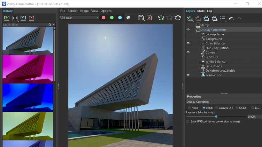Image resolution: width=262 pixels, height=147 pixels.
Task: Click the clear image icon
Action: point(150,17)
